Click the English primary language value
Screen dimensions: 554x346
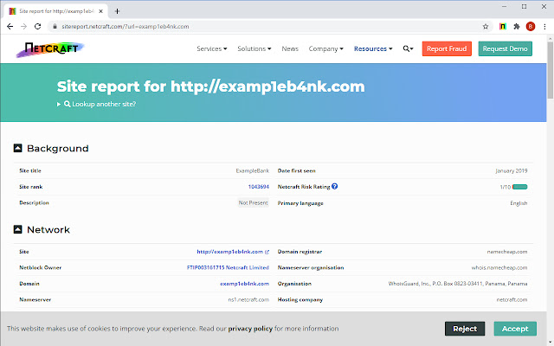(x=519, y=203)
